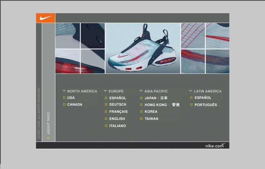Click the yellow bullet beside DEUTSCH
265x169 pixels.
tap(106, 104)
